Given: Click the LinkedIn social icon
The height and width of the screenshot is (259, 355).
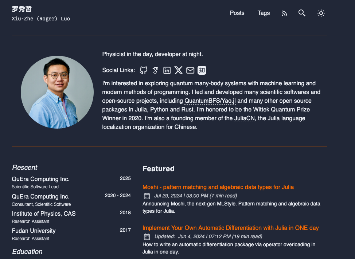Looking at the screenshot, I should coord(167,70).
